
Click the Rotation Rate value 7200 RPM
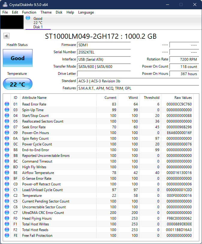coord(184,59)
